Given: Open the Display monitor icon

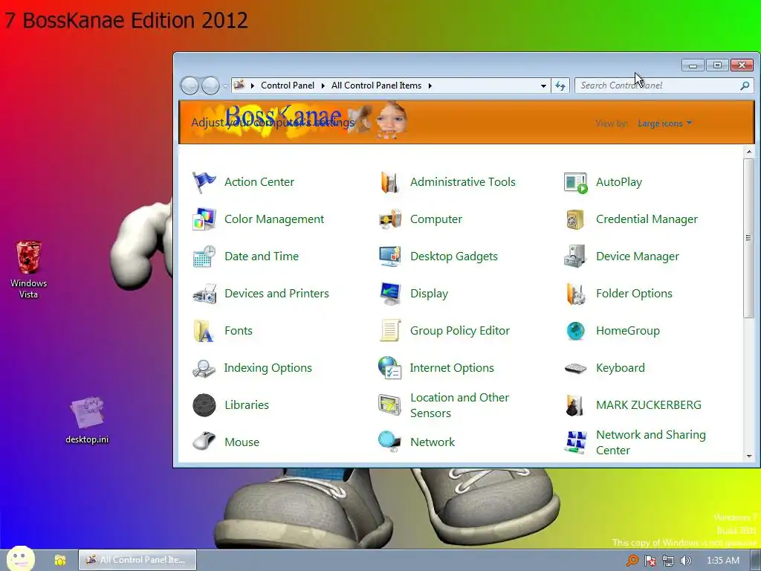Looking at the screenshot, I should point(389,294).
